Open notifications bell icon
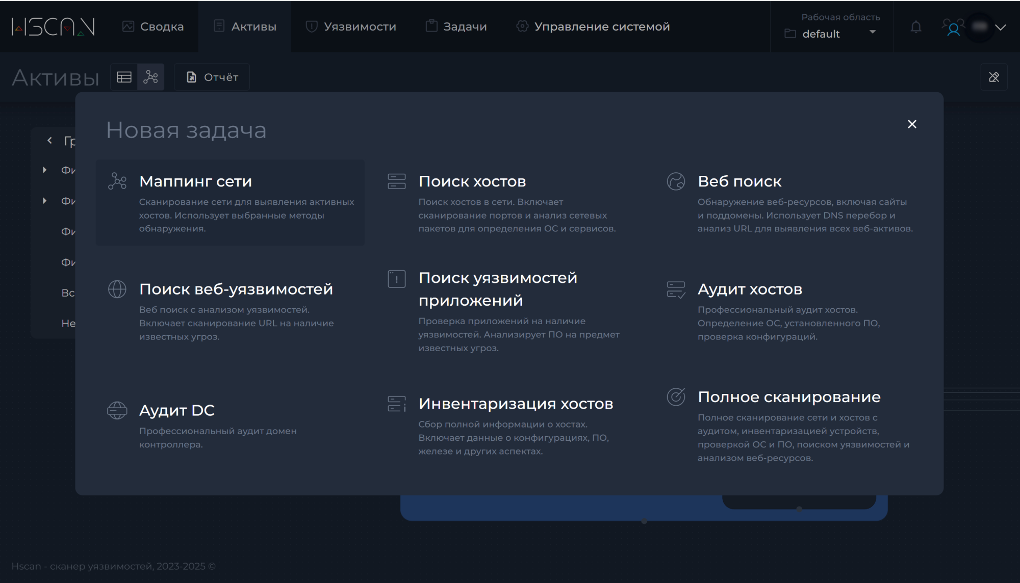The image size is (1020, 583). point(916,27)
